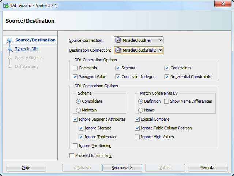This screenshot has width=234, height=176.
Task: Click the Diff wizard title bar icon
Action: (6, 5)
